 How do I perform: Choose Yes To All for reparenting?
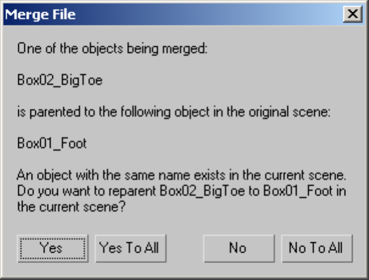131,248
